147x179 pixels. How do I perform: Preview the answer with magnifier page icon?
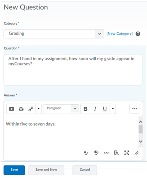coord(116,153)
